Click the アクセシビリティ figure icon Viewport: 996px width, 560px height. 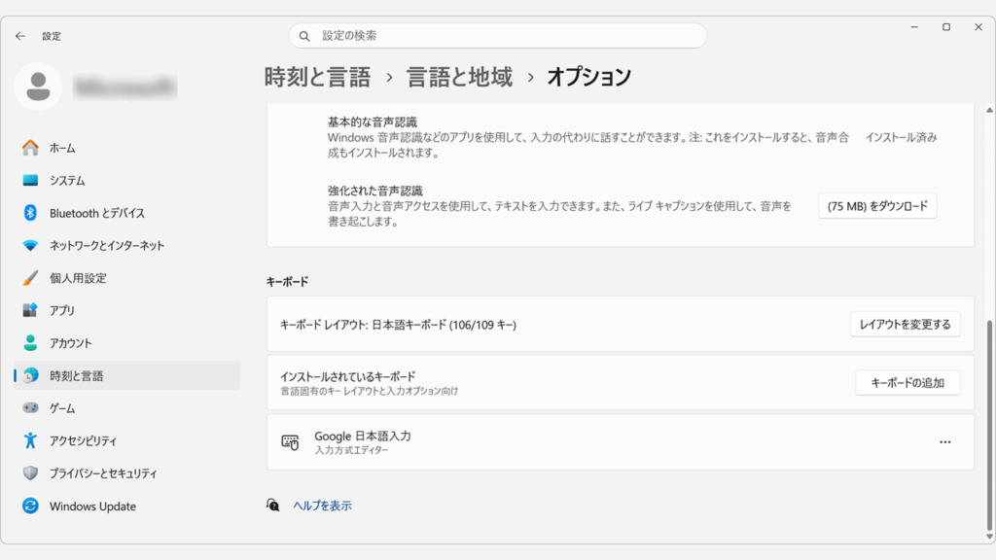click(30, 440)
